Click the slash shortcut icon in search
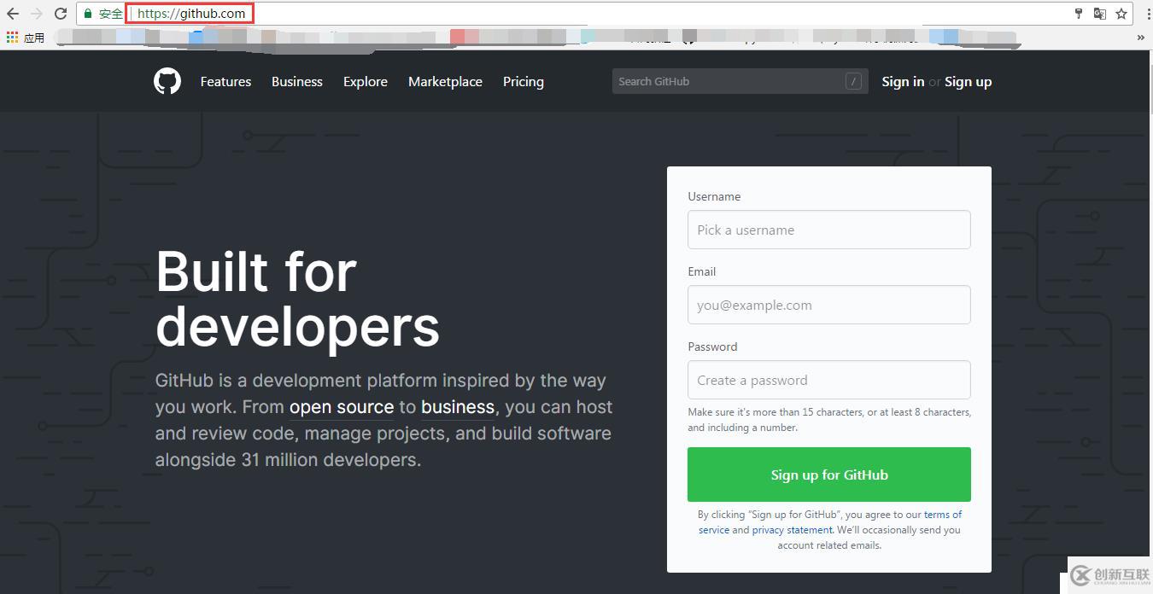The height and width of the screenshot is (594, 1153). 853,81
